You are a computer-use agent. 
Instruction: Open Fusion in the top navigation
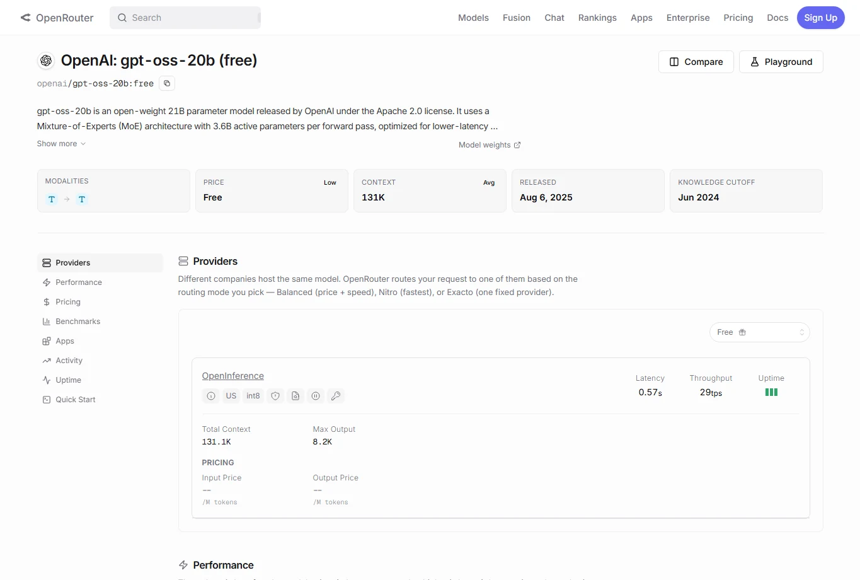click(x=517, y=18)
